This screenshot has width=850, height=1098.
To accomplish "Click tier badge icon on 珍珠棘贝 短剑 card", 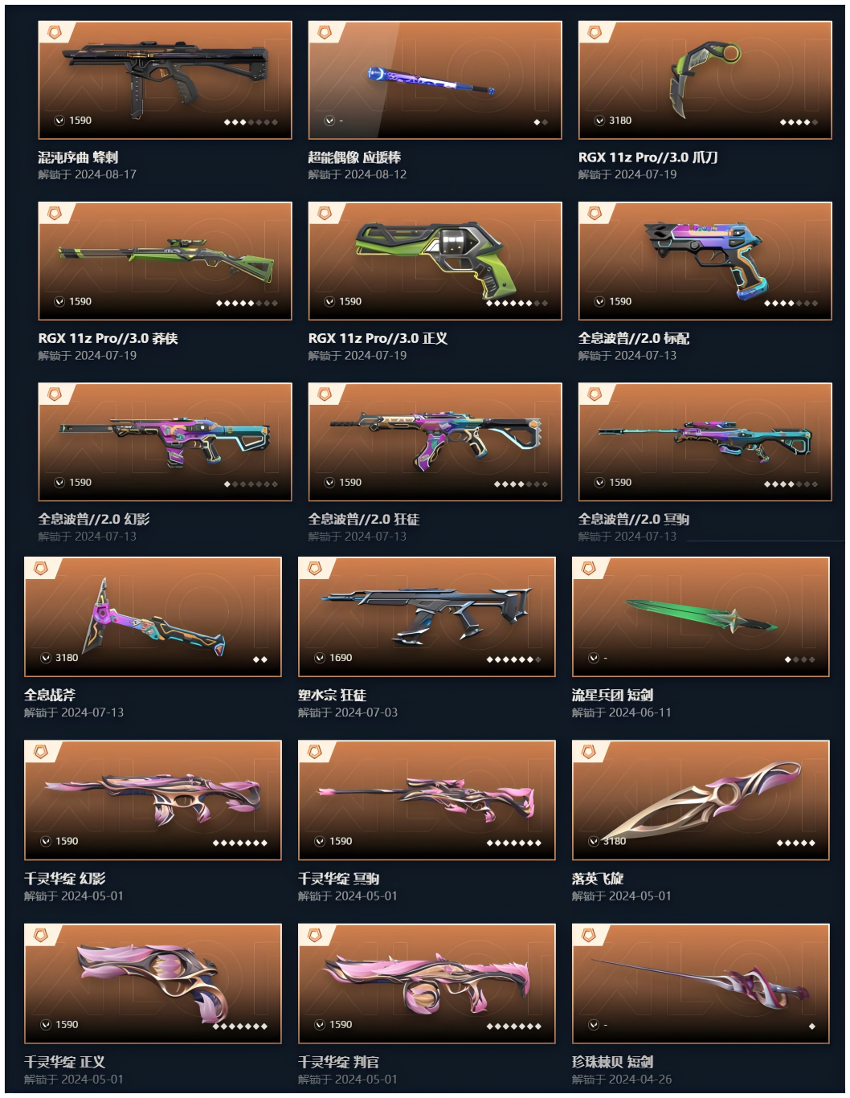I will point(589,935).
